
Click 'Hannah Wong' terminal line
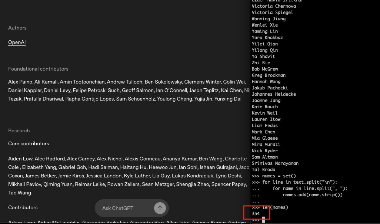(x=266, y=82)
